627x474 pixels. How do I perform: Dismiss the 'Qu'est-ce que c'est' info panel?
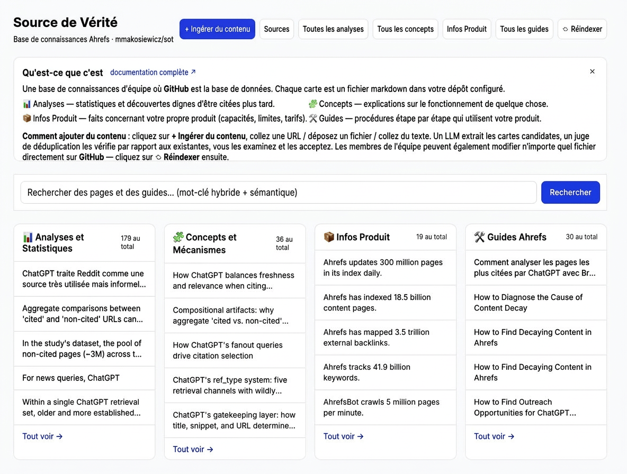[592, 71]
